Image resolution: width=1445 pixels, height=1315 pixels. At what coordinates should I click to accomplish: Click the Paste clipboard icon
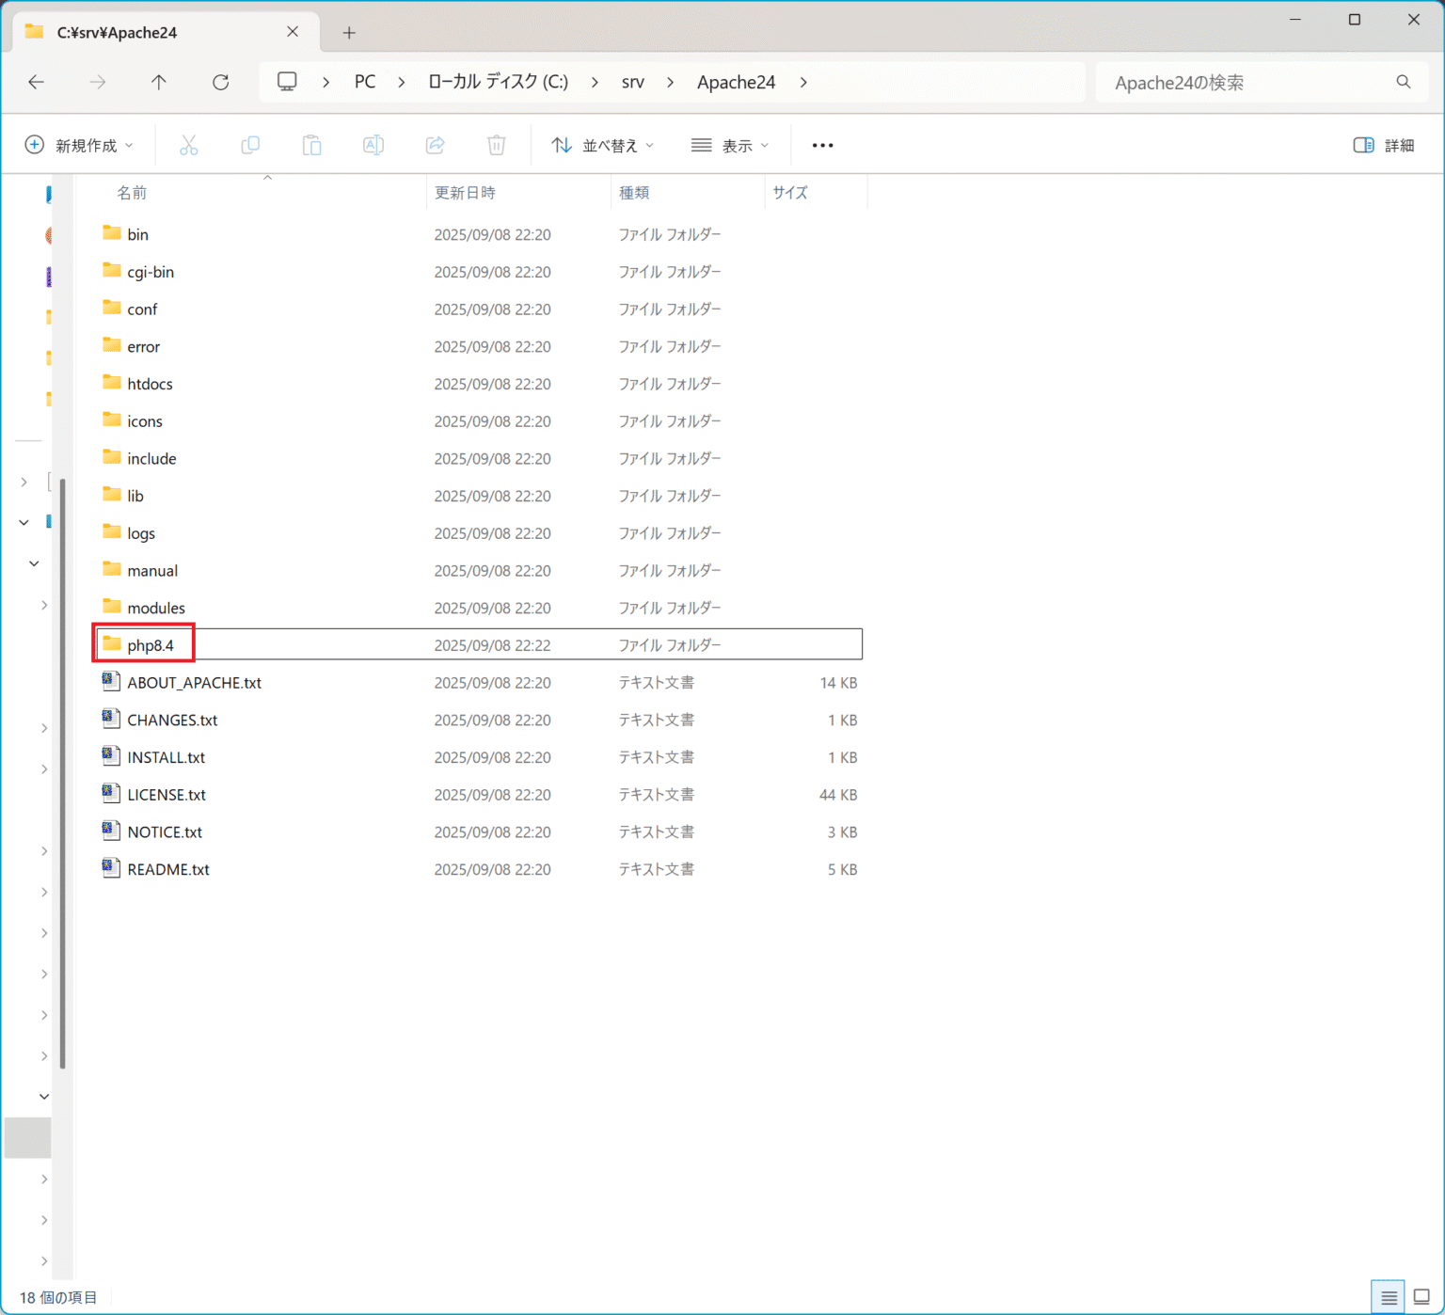[311, 145]
